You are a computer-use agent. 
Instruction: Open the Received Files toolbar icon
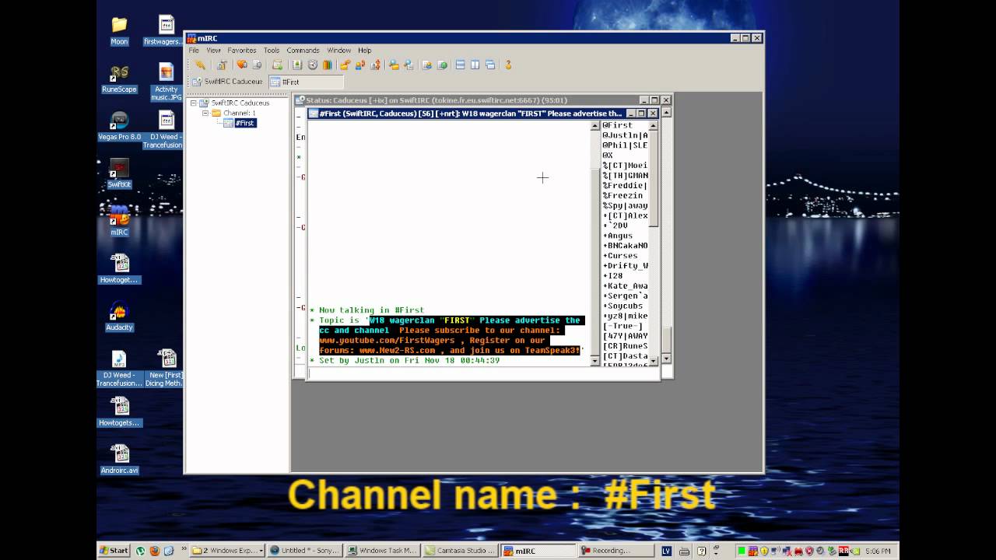(395, 65)
